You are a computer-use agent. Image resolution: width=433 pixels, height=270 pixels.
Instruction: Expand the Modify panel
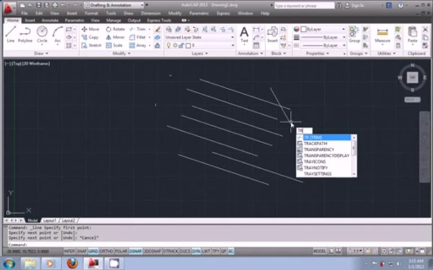click(121, 54)
